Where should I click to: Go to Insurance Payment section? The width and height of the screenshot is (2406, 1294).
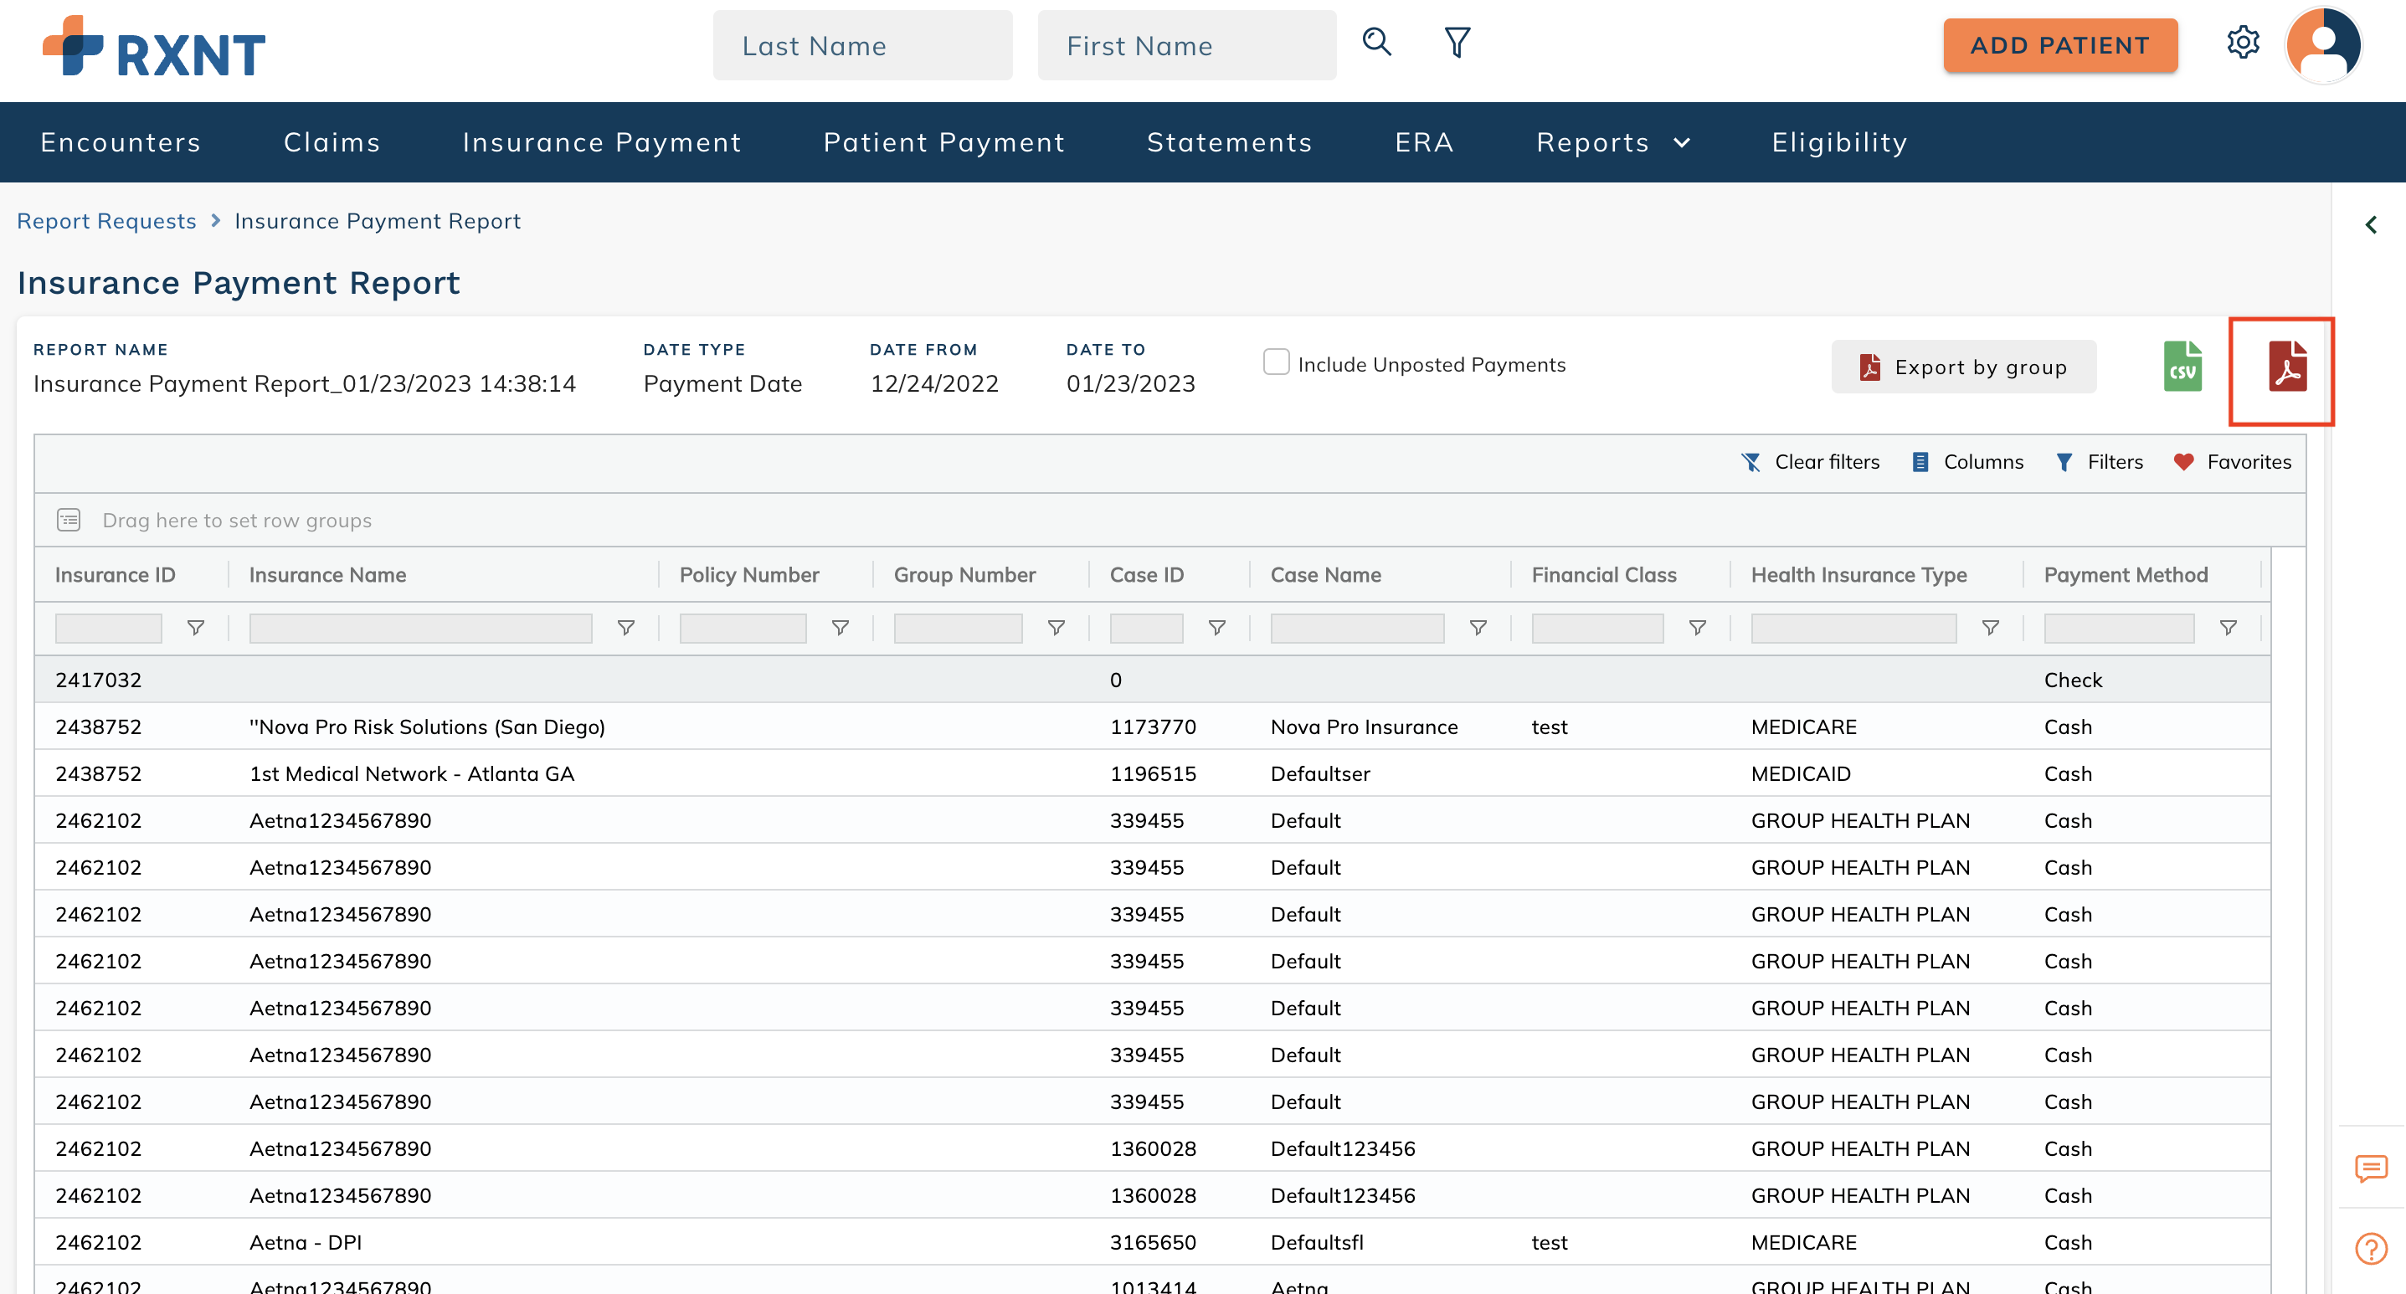[x=601, y=143]
